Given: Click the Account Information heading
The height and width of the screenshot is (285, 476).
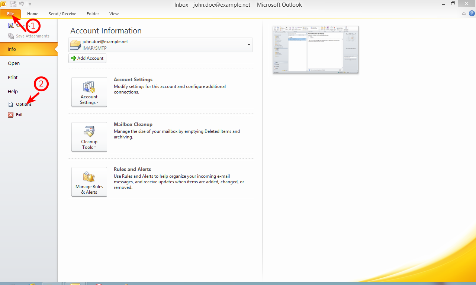Looking at the screenshot, I should 106,31.
